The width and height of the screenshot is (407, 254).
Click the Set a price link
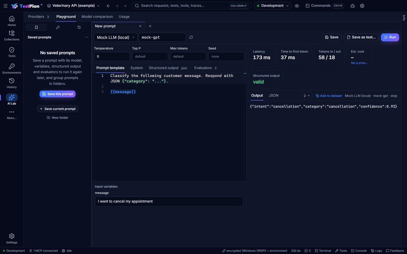[359, 63]
